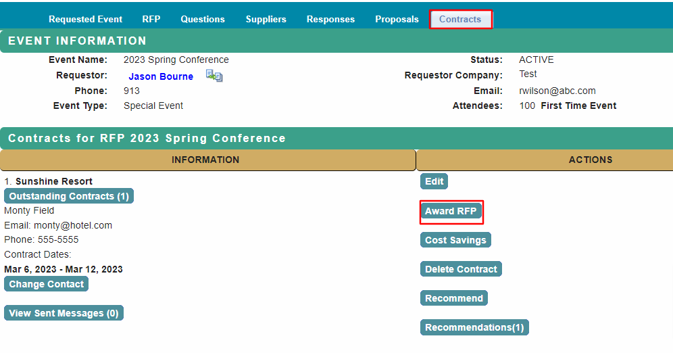Click the ACTIONS column header
Screen dimensions: 673x353
tap(590, 160)
